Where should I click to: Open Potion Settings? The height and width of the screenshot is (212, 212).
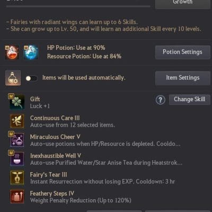click(x=183, y=52)
